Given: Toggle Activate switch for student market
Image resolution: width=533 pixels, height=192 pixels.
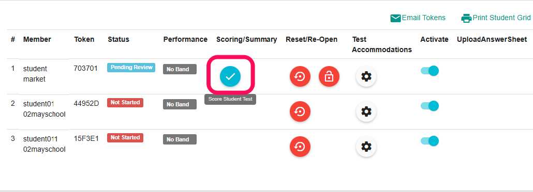Looking at the screenshot, I should (x=430, y=71).
